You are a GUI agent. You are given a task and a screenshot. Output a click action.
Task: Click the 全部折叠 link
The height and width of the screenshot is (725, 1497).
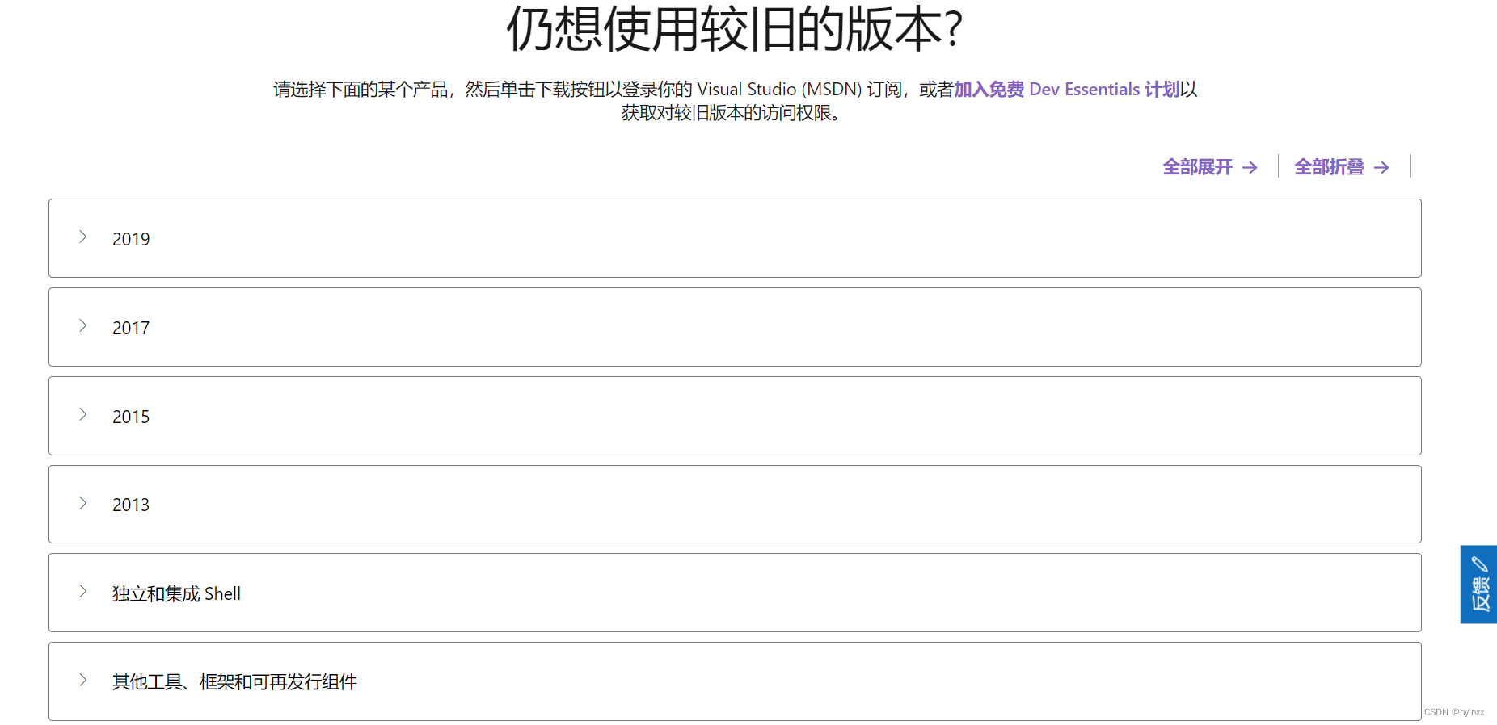pos(1342,167)
